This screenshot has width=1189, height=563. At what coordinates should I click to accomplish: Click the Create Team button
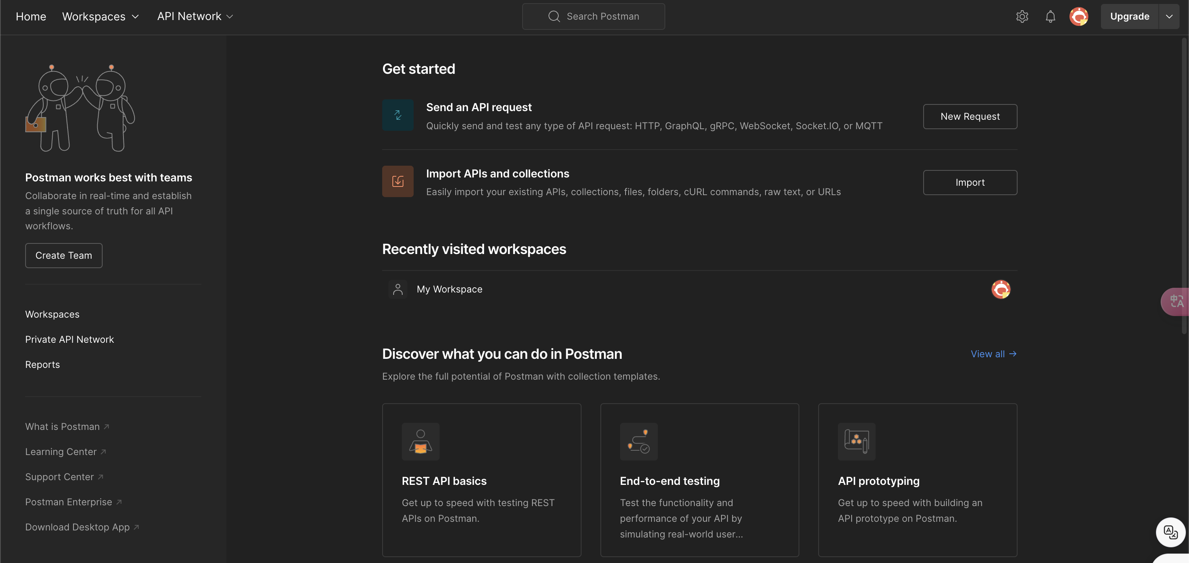[x=64, y=255]
